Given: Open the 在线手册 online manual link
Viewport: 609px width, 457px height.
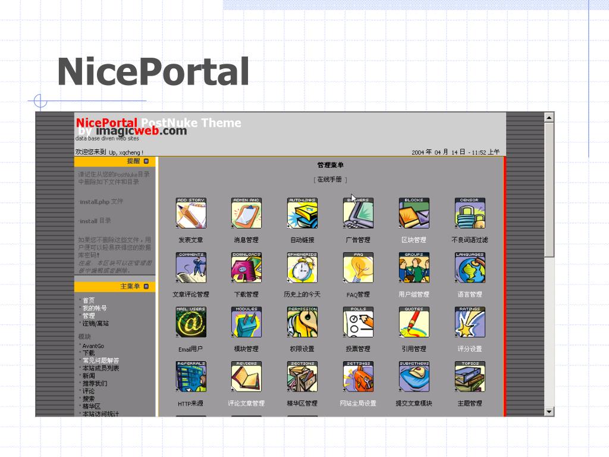Looking at the screenshot, I should 329,180.
